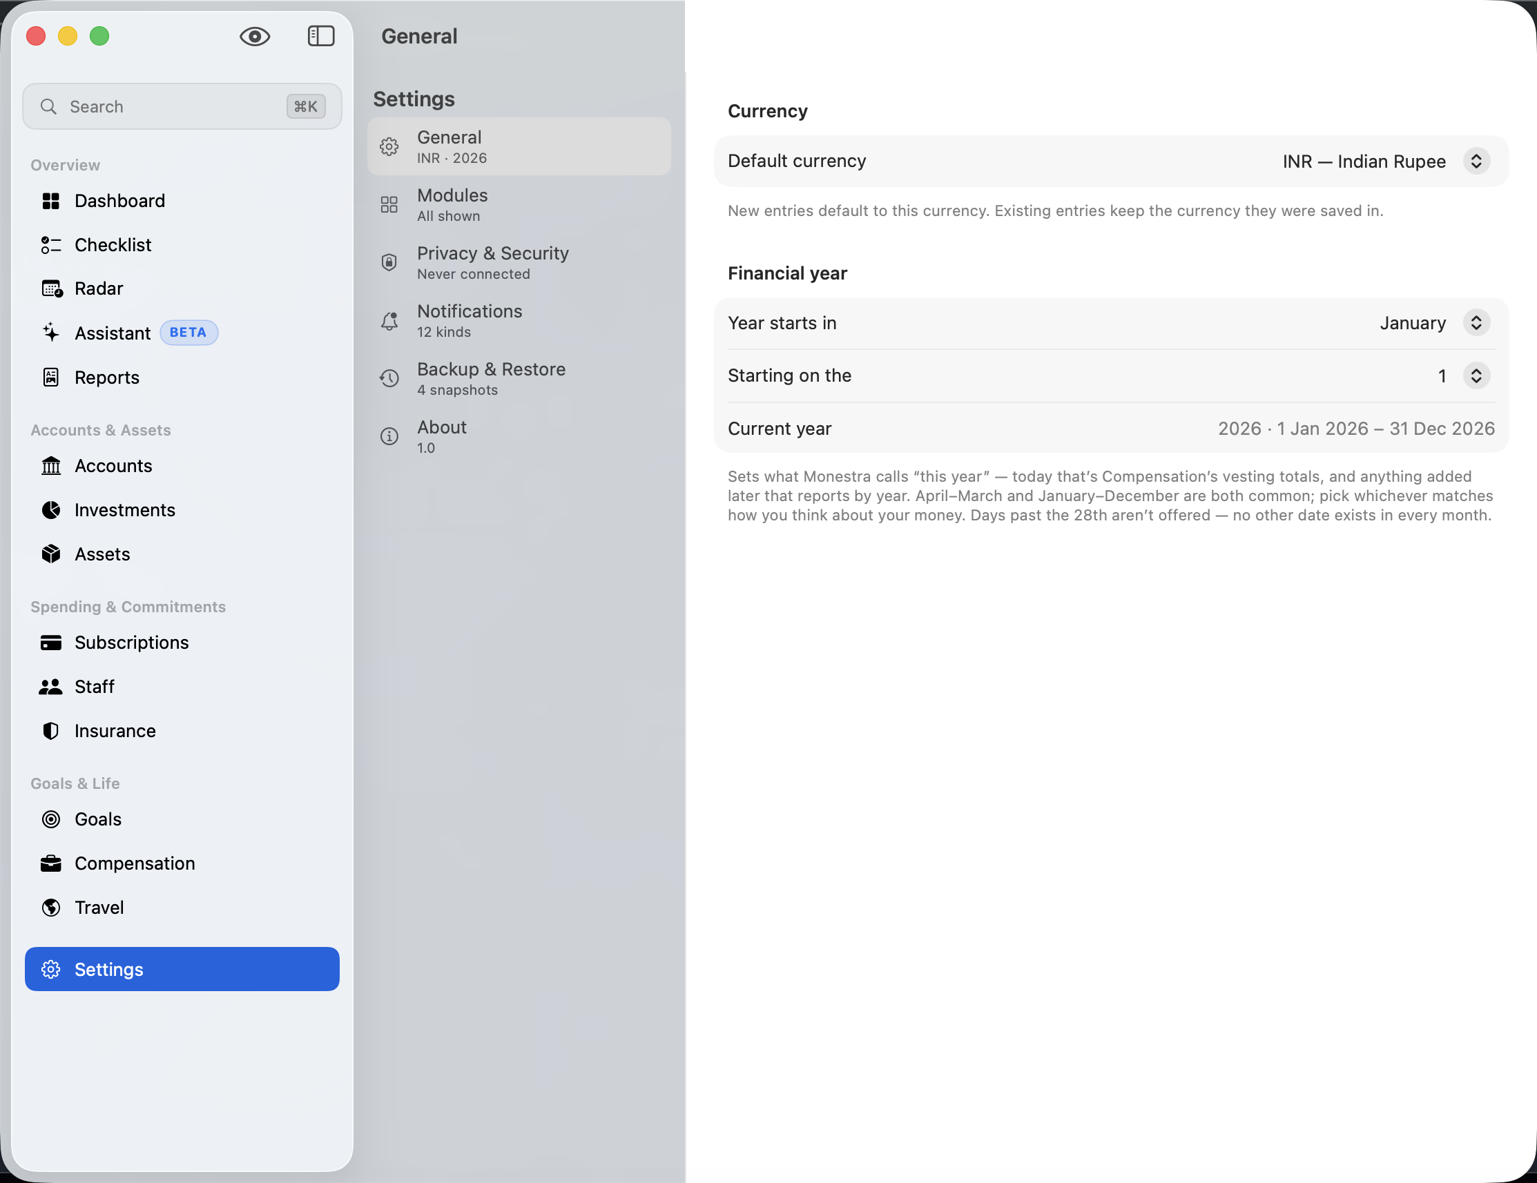Click the current year date range text

tap(1356, 429)
